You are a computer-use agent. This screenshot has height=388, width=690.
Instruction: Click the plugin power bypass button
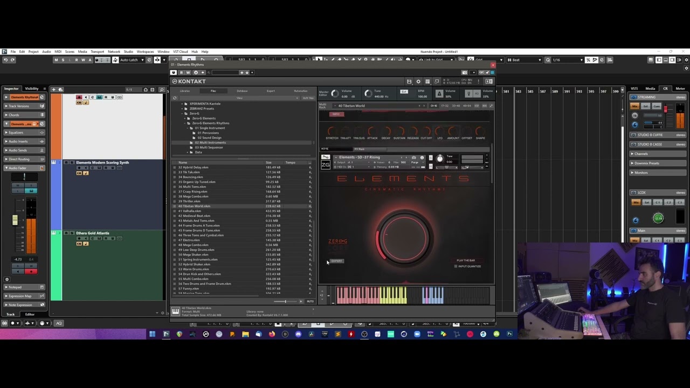point(174,72)
